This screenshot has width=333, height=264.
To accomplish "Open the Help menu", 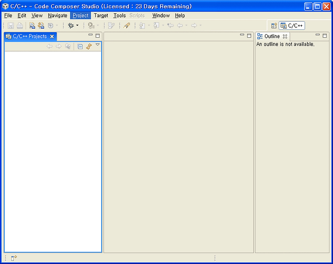I will [180, 16].
